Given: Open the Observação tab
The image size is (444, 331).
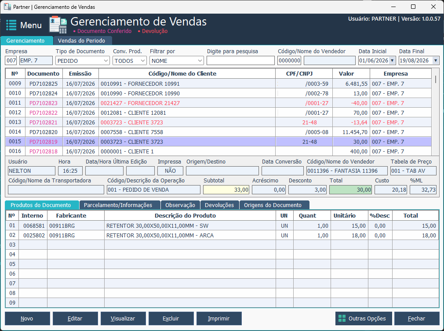Looking at the screenshot, I should click(x=180, y=205).
